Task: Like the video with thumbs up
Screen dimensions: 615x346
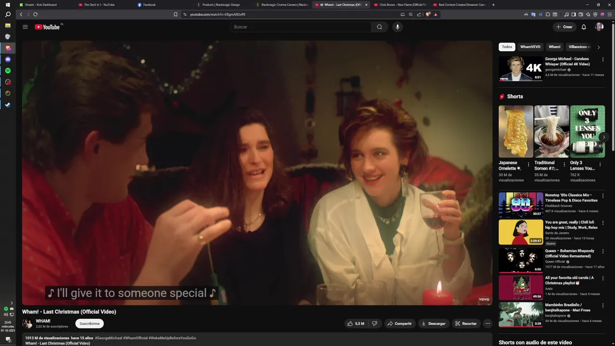Action: pyautogui.click(x=356, y=323)
